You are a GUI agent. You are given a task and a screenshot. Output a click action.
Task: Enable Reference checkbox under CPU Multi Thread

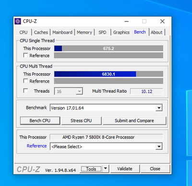tap(25, 81)
